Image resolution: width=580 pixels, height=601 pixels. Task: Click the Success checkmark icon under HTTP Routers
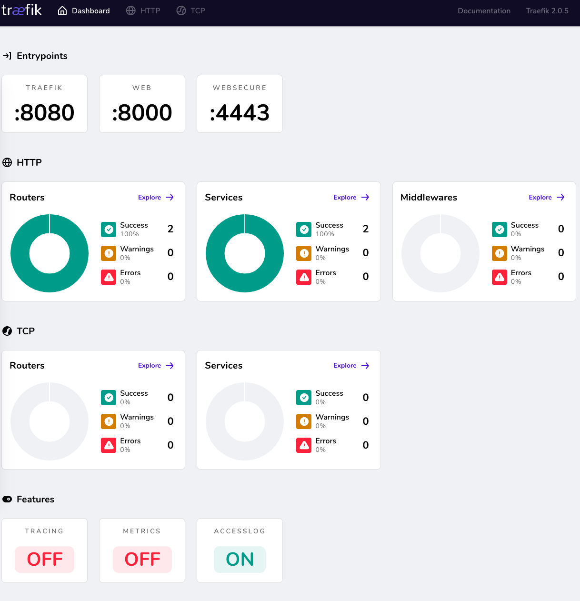pyautogui.click(x=109, y=230)
